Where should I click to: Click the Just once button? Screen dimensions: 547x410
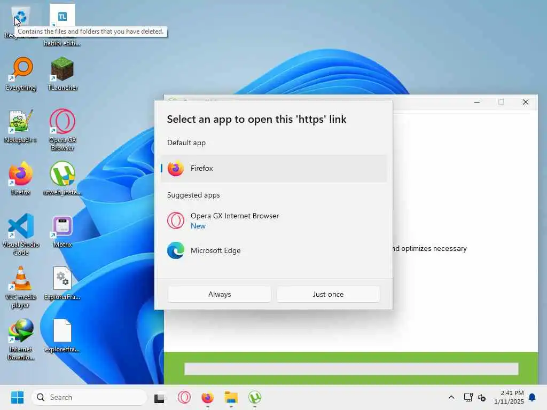[x=329, y=294]
